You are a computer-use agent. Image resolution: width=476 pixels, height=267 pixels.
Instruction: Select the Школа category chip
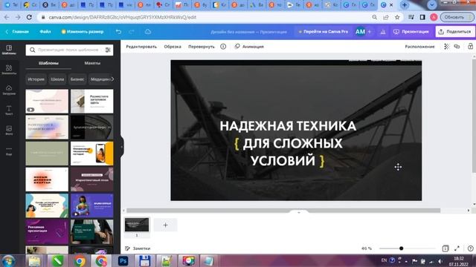[57, 79]
